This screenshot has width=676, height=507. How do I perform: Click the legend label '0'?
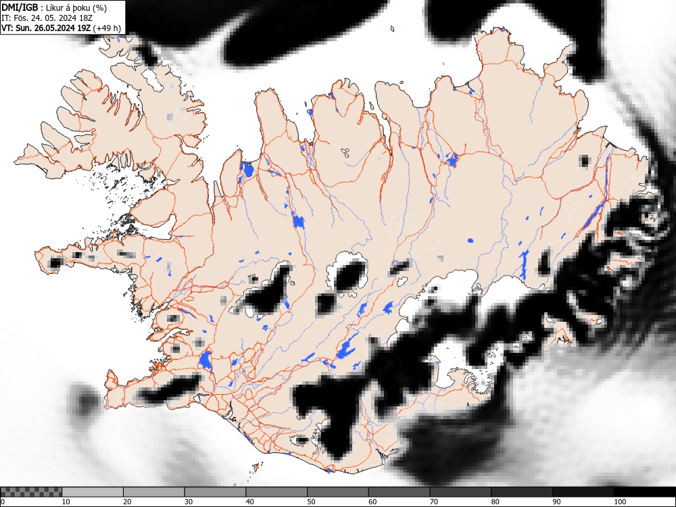click(2, 502)
